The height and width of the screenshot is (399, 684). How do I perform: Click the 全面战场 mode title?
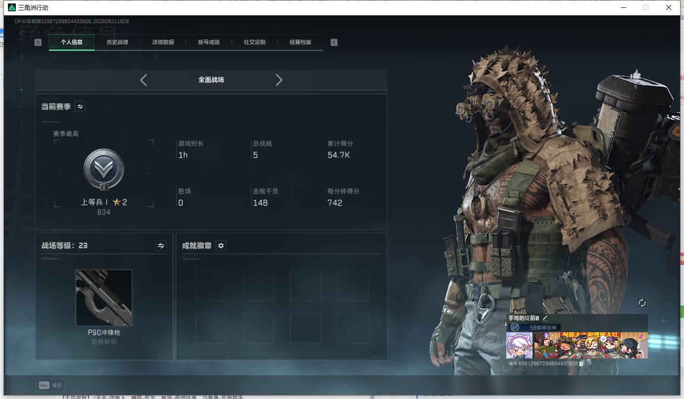211,80
